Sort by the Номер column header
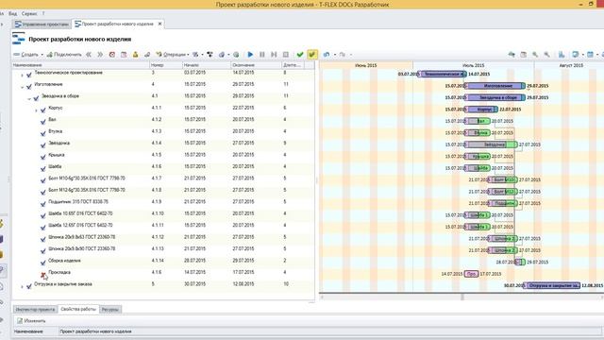Screen dimensions: 604x340 [x=166, y=65]
